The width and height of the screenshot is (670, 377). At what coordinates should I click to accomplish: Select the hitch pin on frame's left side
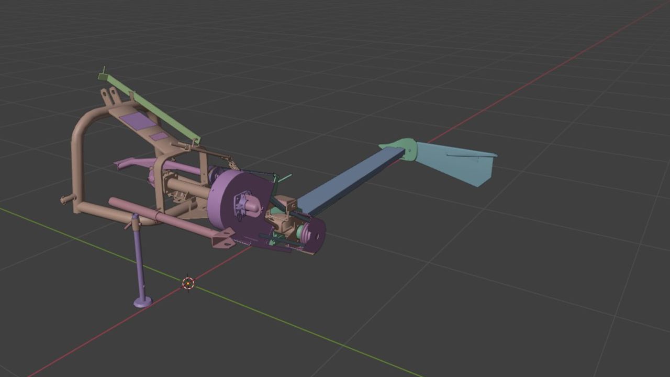coord(67,199)
